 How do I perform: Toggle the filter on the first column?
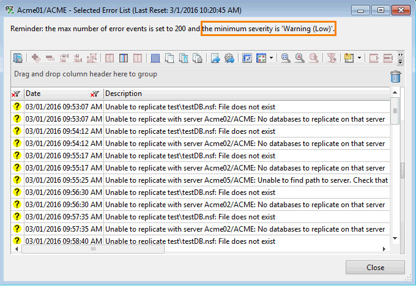(17, 94)
